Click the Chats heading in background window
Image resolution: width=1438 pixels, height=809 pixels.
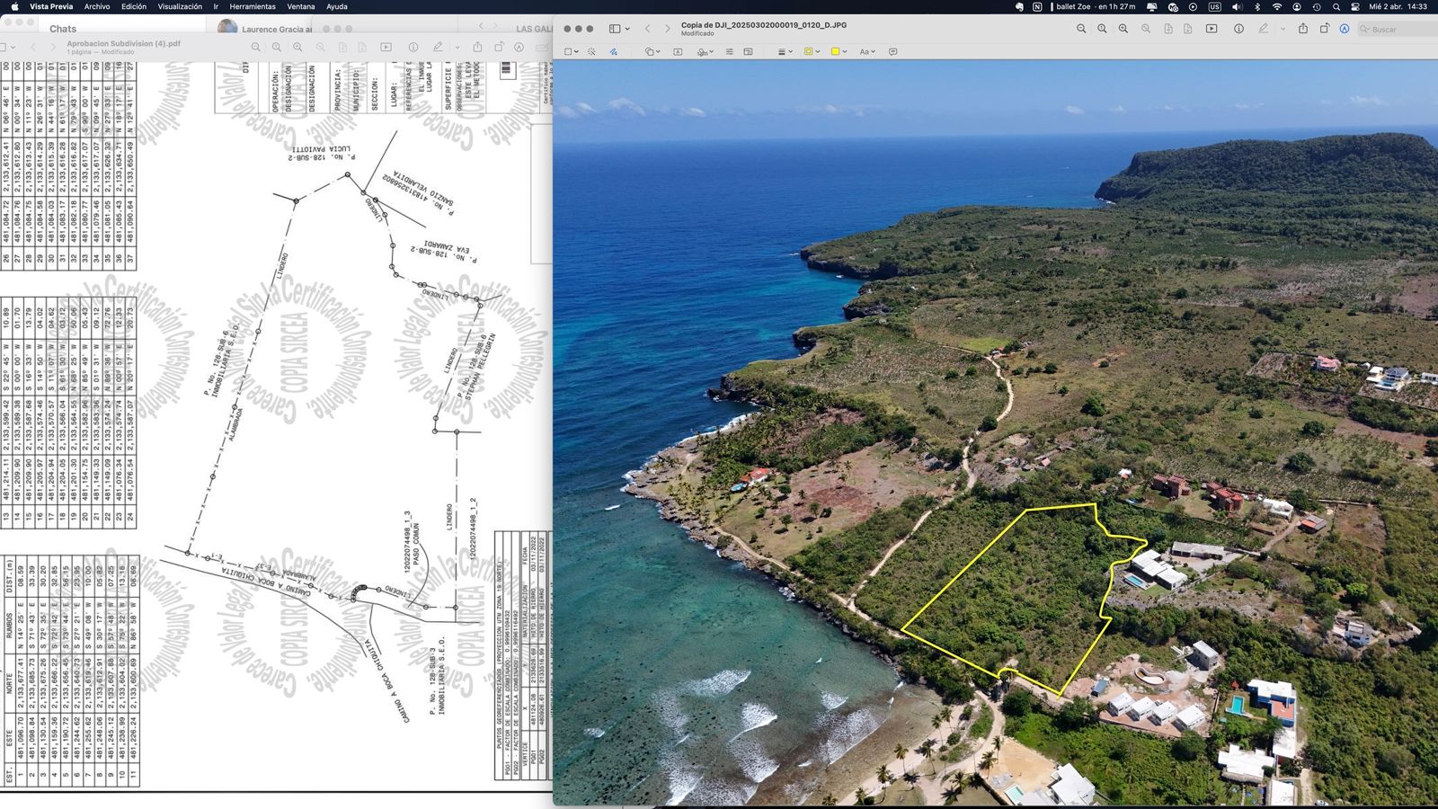pos(63,29)
